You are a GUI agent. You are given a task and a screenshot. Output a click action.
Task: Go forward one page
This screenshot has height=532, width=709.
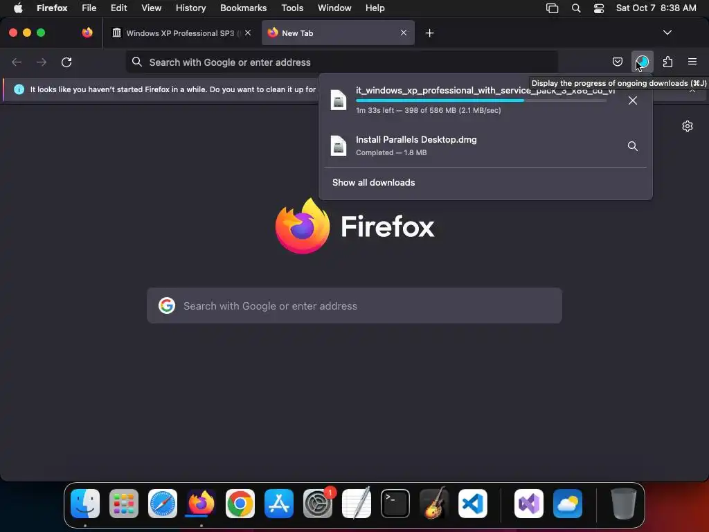click(x=42, y=62)
